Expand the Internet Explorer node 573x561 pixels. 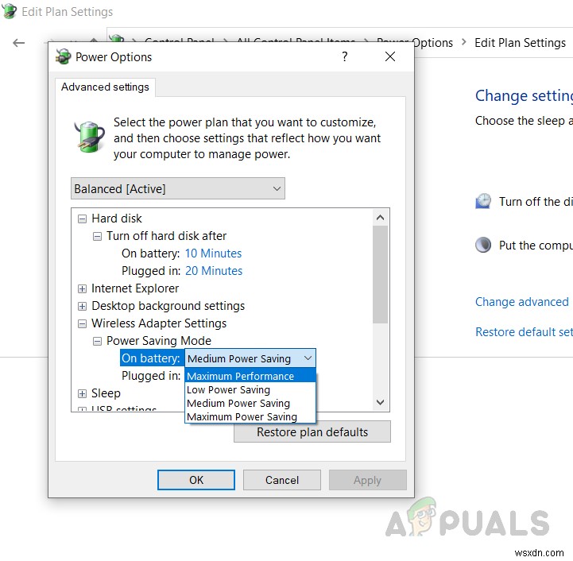point(82,288)
